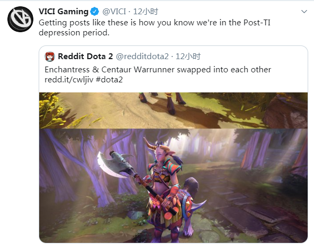View the Enchantress centaur hybrid image
The image size is (314, 245).
click(x=173, y=186)
